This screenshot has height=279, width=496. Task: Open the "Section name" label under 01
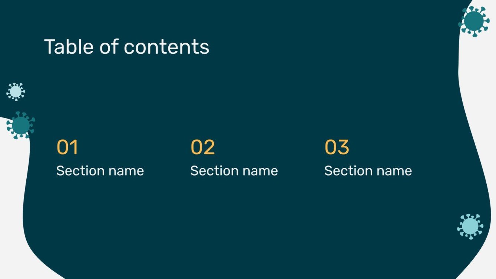[x=100, y=171]
